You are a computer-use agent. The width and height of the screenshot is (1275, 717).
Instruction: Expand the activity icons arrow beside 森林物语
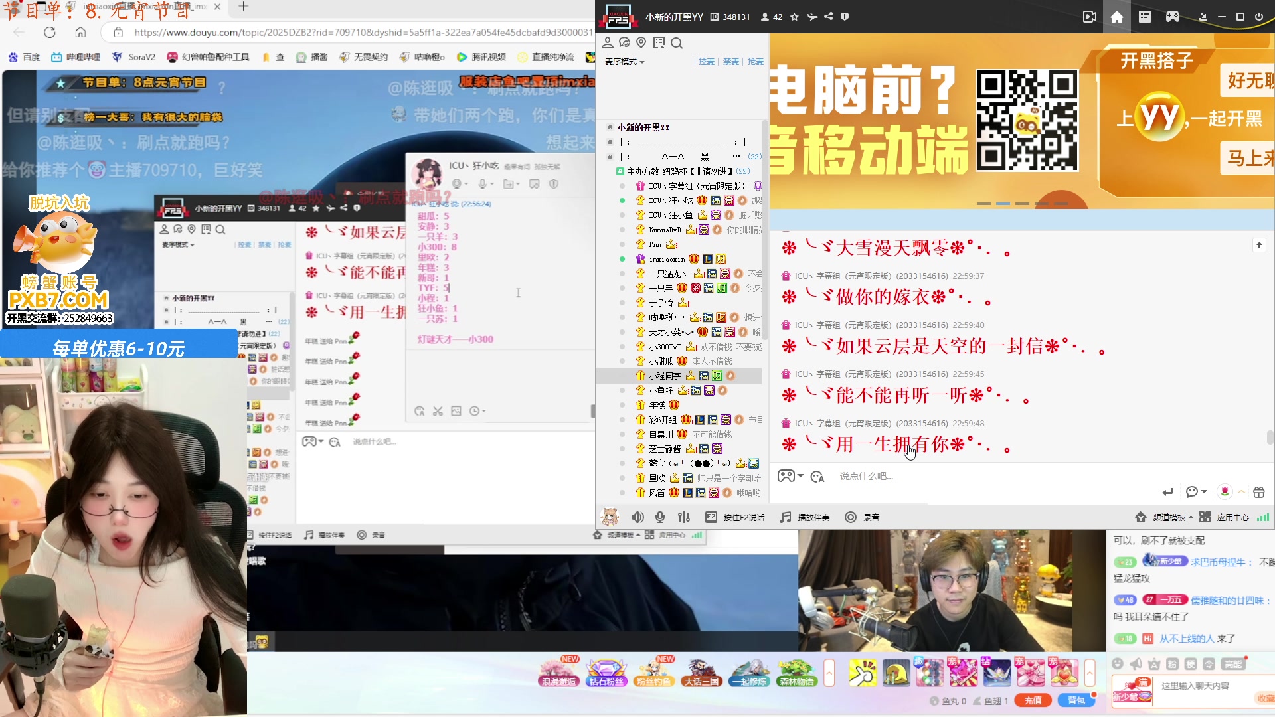[829, 673]
